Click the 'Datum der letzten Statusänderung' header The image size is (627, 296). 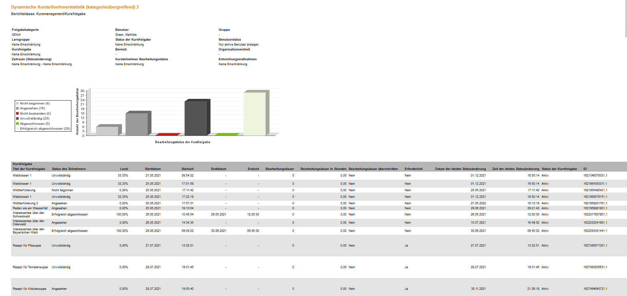(460, 169)
